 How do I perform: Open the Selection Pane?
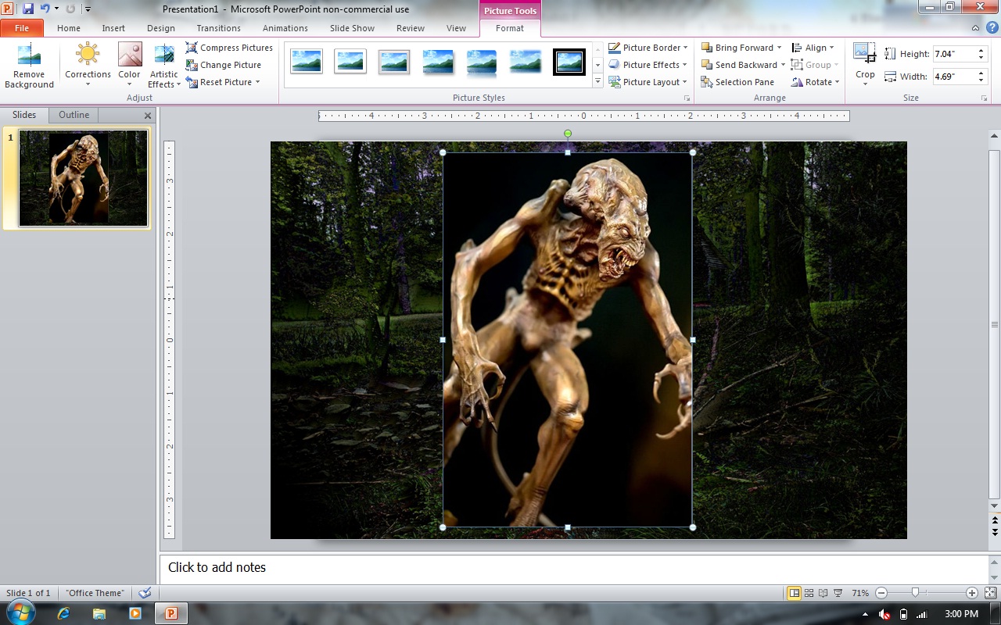(737, 82)
